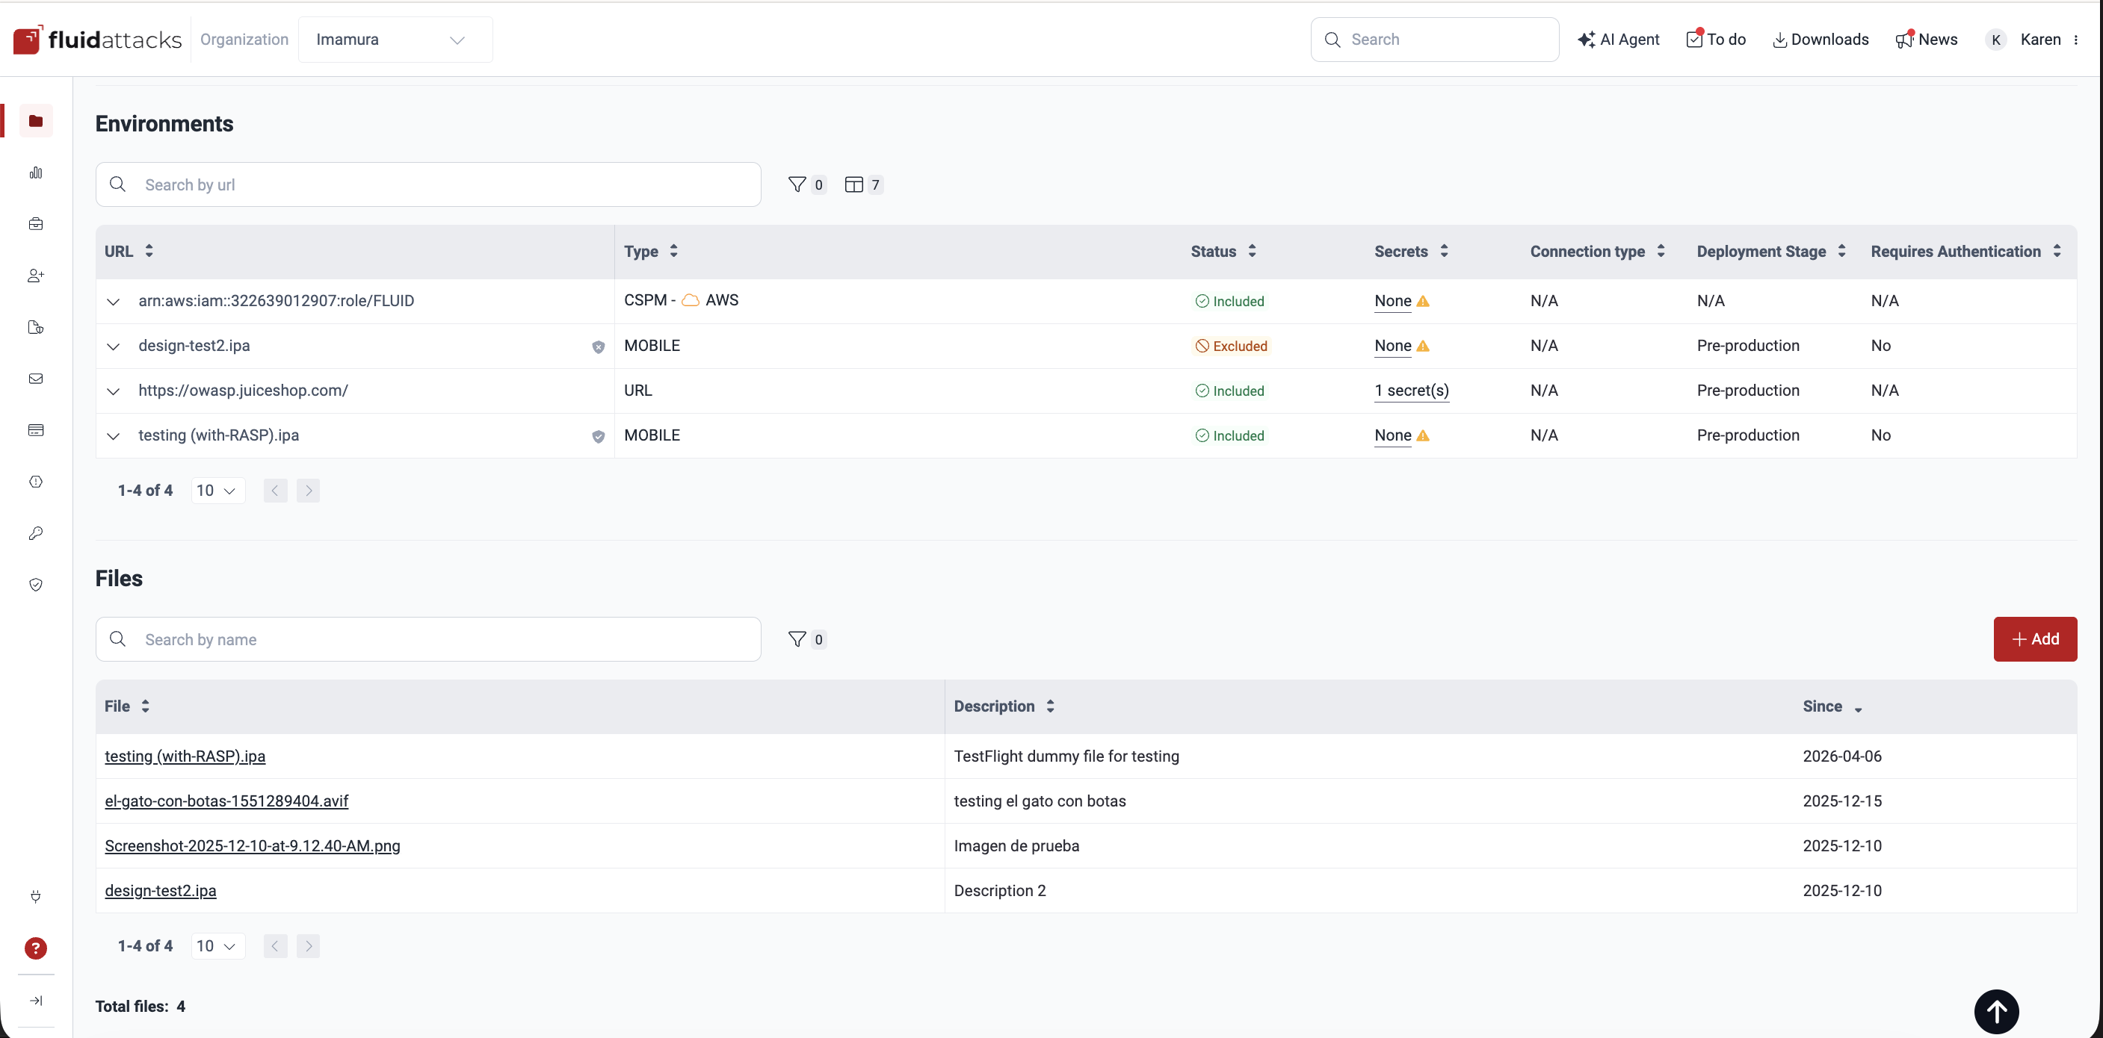Open the el-gato-con-botas-1551289404.avif file link
Image resolution: width=2103 pixels, height=1038 pixels.
pyautogui.click(x=226, y=801)
